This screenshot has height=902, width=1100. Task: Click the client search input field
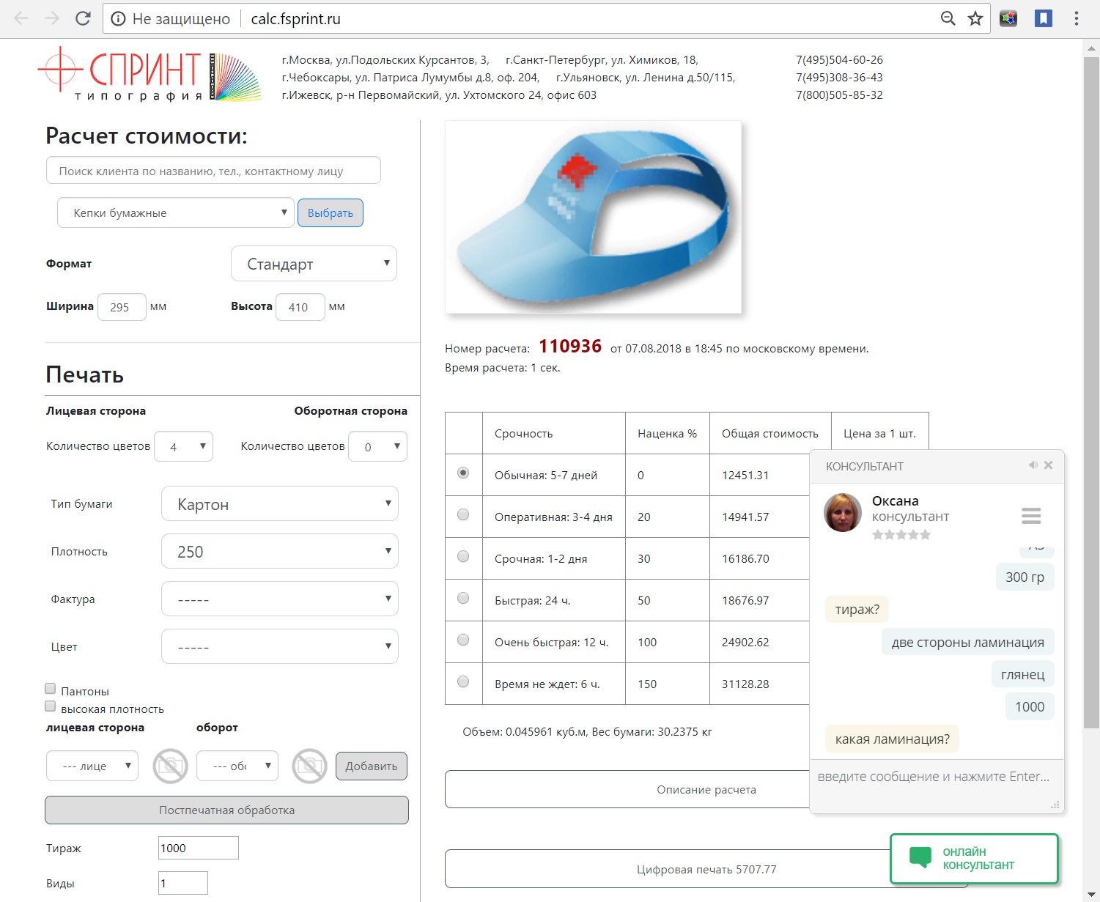(213, 170)
